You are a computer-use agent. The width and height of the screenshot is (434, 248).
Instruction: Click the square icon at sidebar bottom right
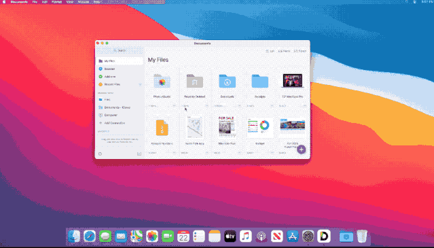(x=139, y=154)
